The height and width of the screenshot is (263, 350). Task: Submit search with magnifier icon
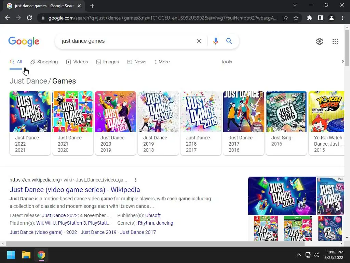229,41
